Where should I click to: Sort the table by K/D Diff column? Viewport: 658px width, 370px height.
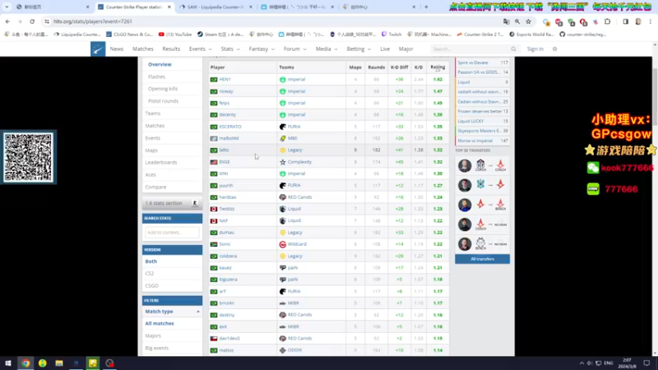pos(399,67)
